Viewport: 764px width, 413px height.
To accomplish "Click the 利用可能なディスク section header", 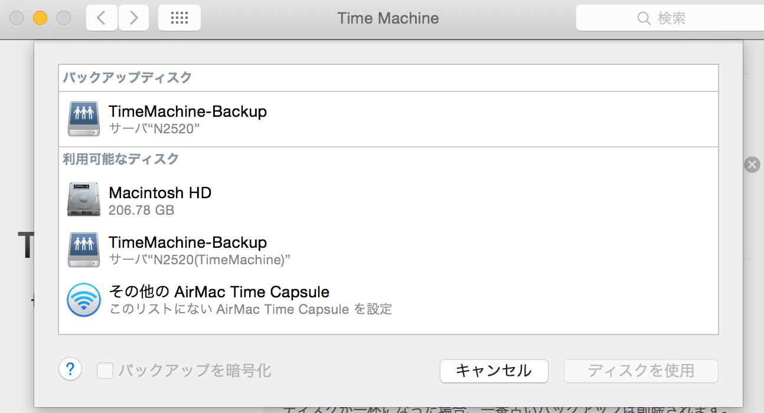I will pos(121,159).
